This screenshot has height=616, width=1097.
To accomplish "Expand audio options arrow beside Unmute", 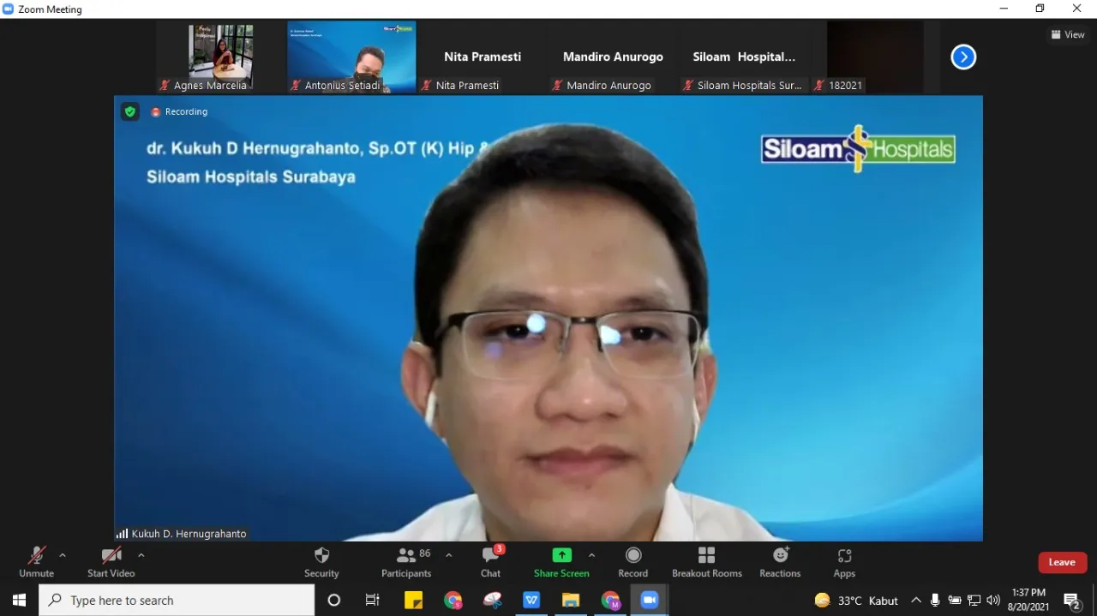I will [63, 555].
